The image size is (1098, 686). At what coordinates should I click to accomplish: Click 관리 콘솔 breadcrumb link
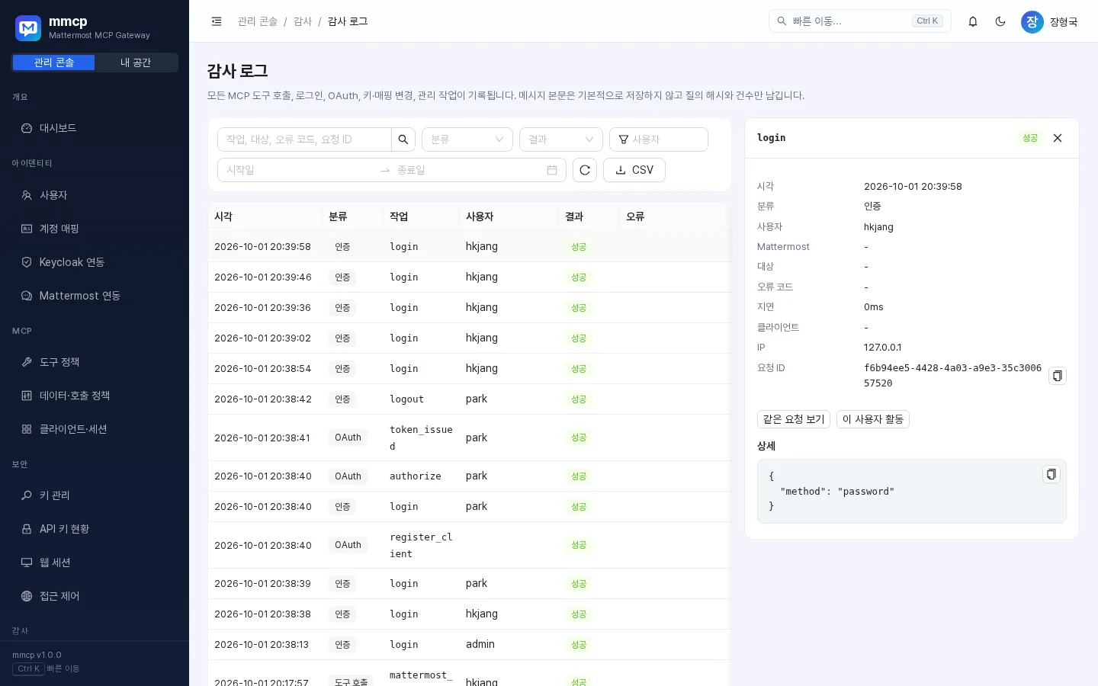[x=258, y=21]
